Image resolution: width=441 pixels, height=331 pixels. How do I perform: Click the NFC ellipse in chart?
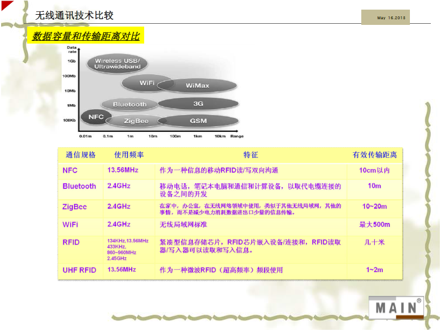(96, 117)
